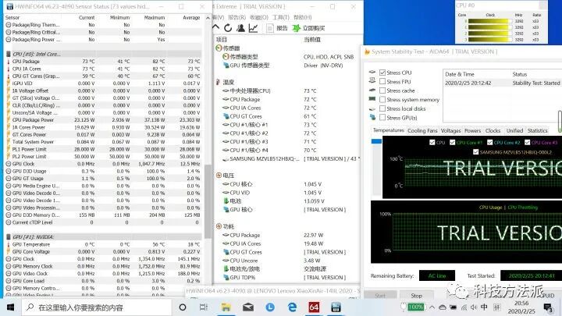Image resolution: width=562 pixels, height=316 pixels.
Task: Switch to the Clocks tab
Action: (x=493, y=131)
